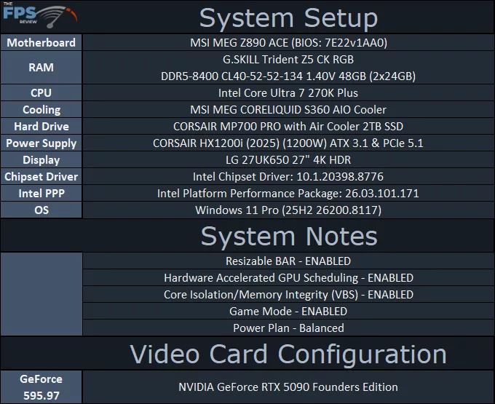This screenshot has width=495, height=404.
Task: Select MSI MEG Z890 ACE BIOS value
Action: coord(288,43)
